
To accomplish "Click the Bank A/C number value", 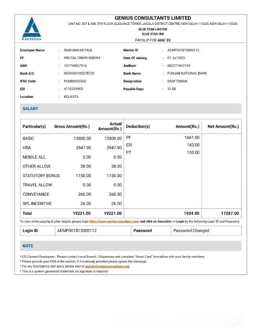I will pyautogui.click(x=79, y=73).
